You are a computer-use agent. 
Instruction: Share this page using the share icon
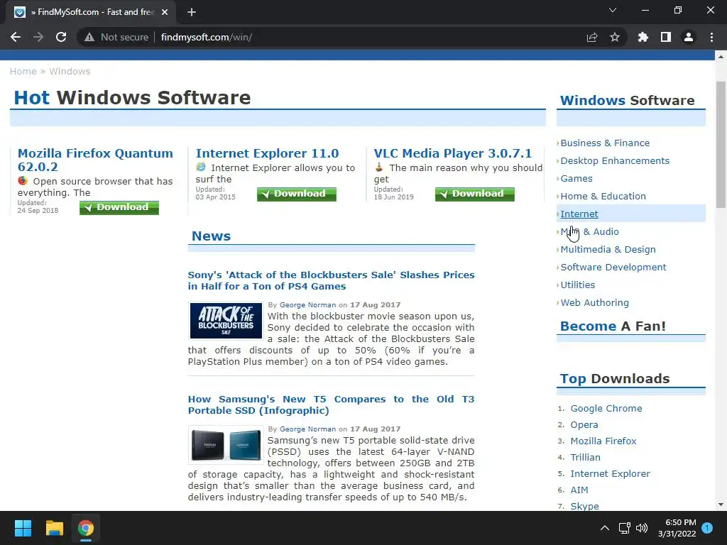click(592, 37)
